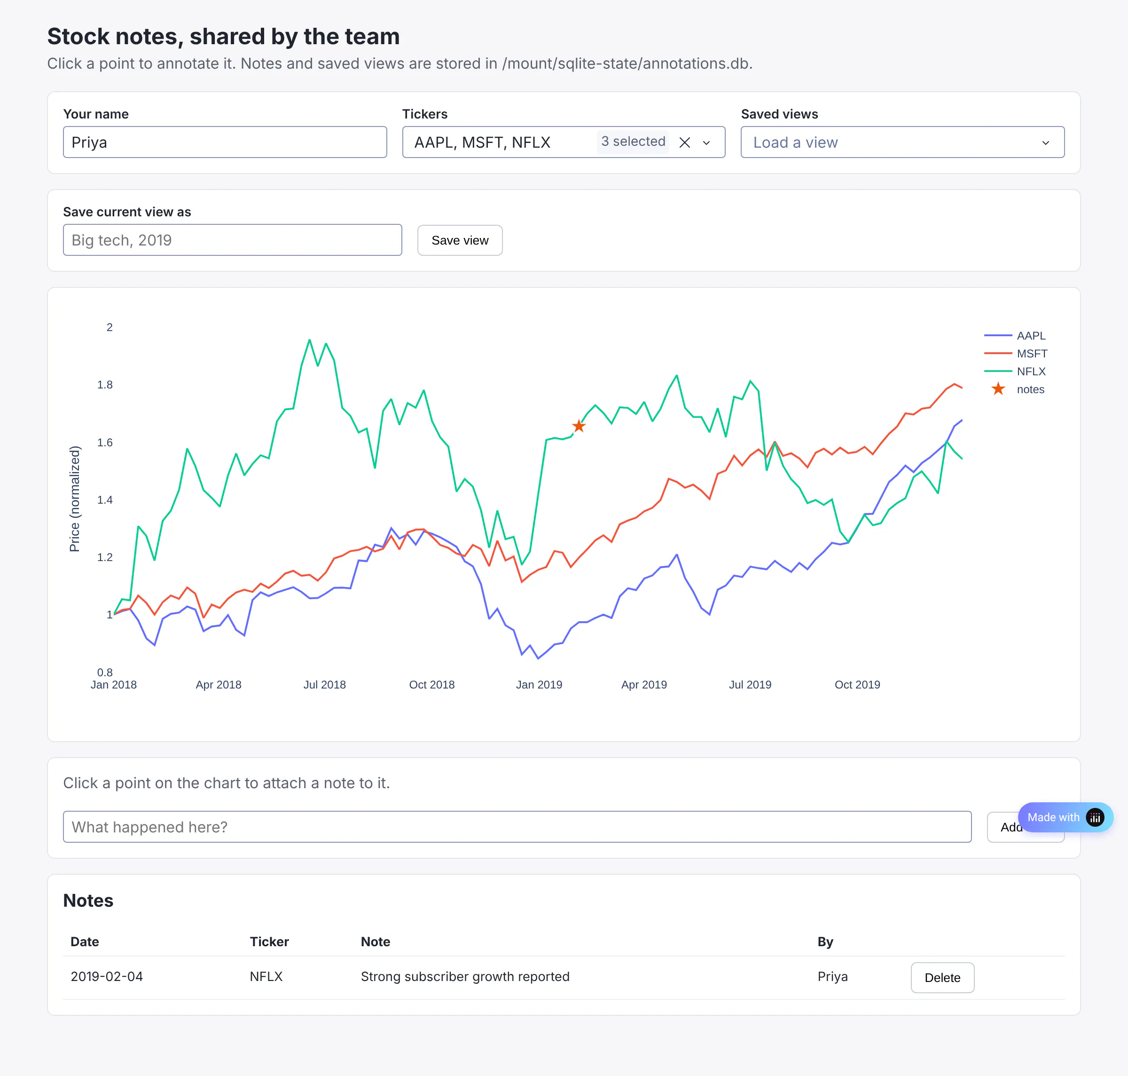
Task: Click the '3 selected' badge in Tickers
Action: coord(633,142)
